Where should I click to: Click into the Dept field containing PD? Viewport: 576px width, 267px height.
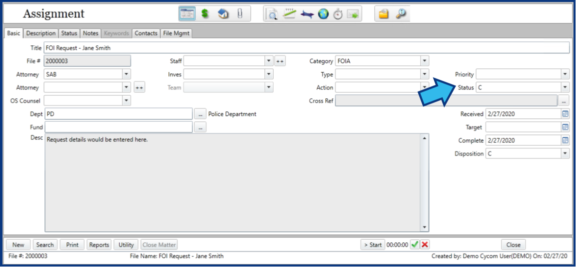(118, 114)
